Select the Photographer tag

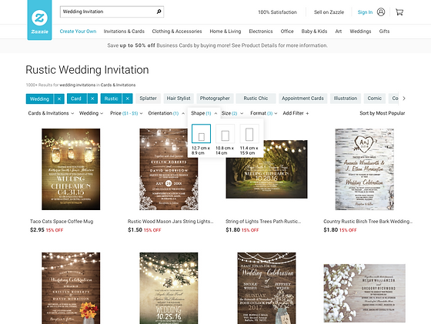point(215,99)
